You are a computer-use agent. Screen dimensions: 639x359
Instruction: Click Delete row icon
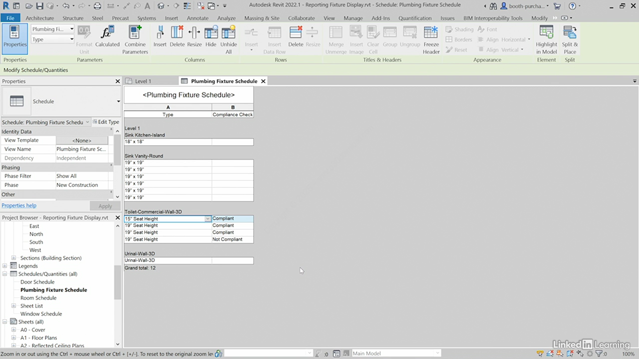coord(296,36)
